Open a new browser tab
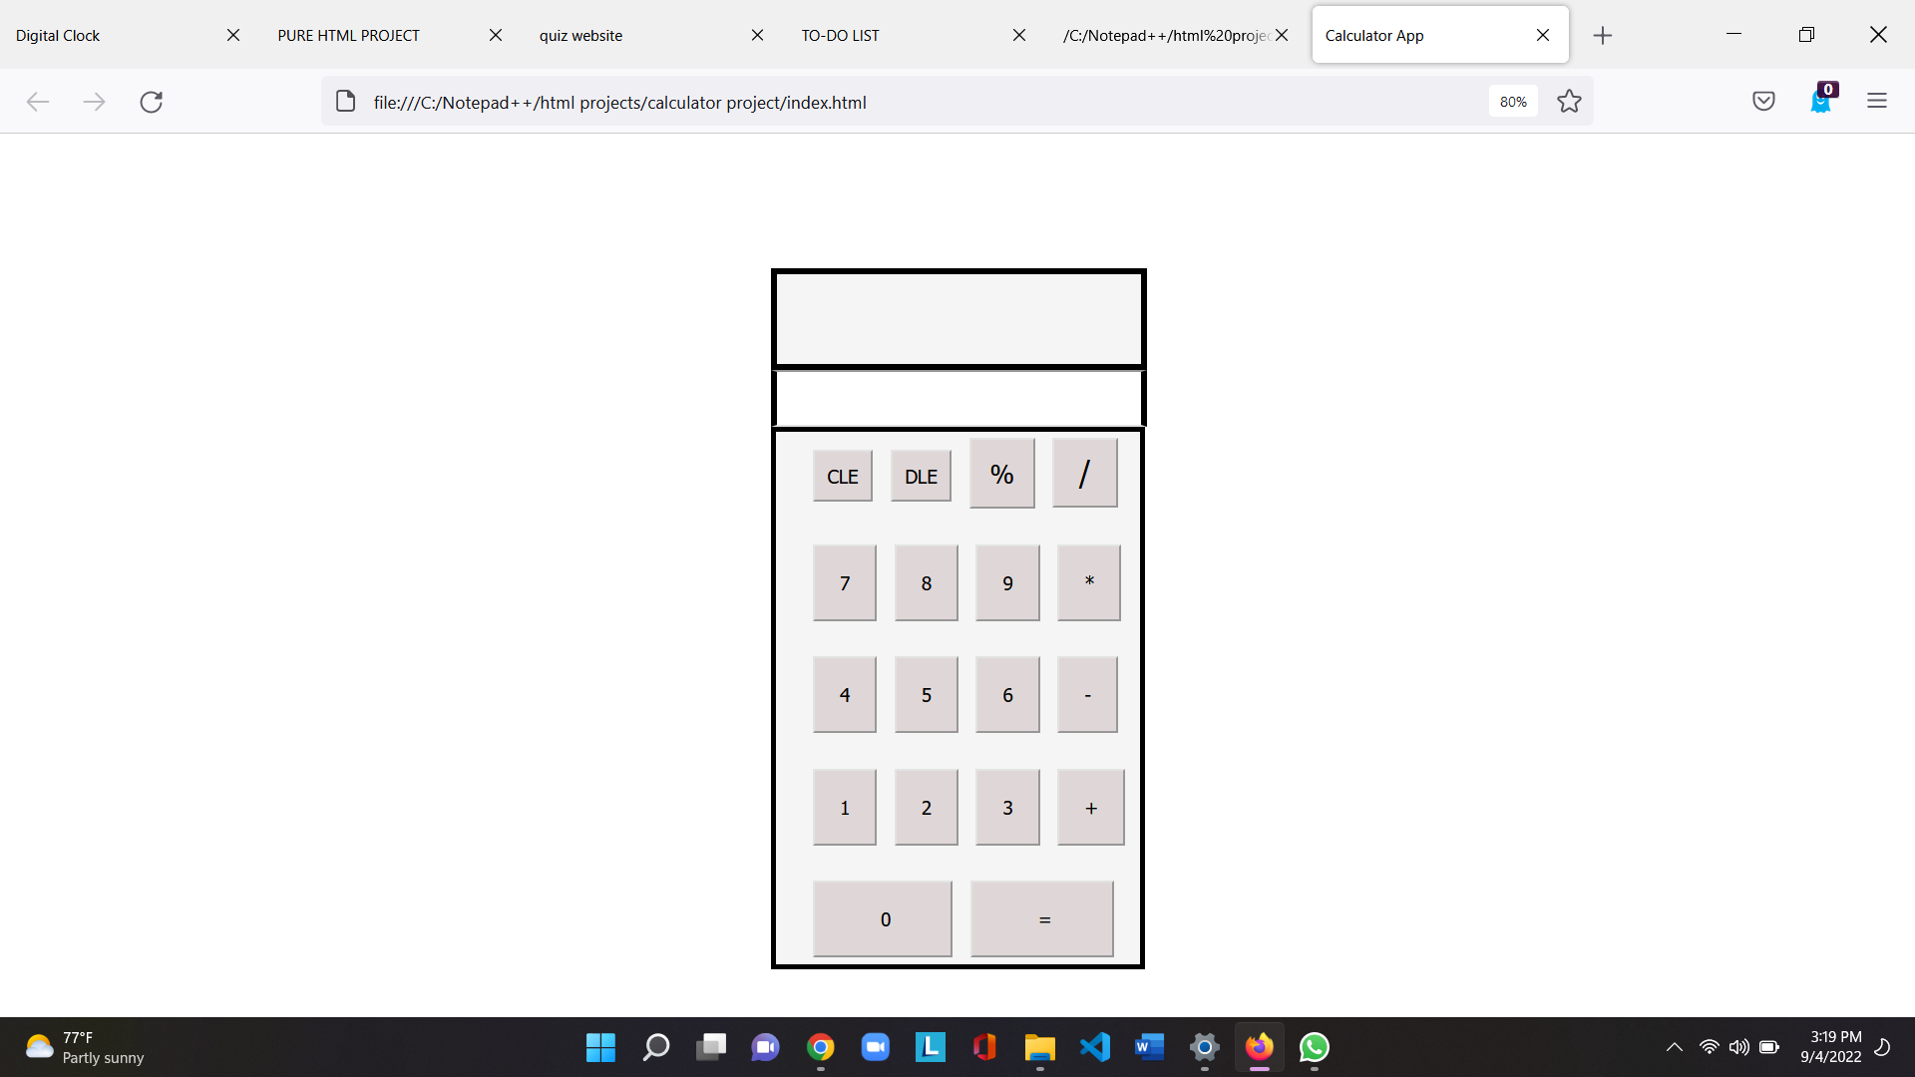 (x=1603, y=36)
